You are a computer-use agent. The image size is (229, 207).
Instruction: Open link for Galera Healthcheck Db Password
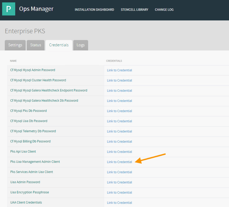119,101
